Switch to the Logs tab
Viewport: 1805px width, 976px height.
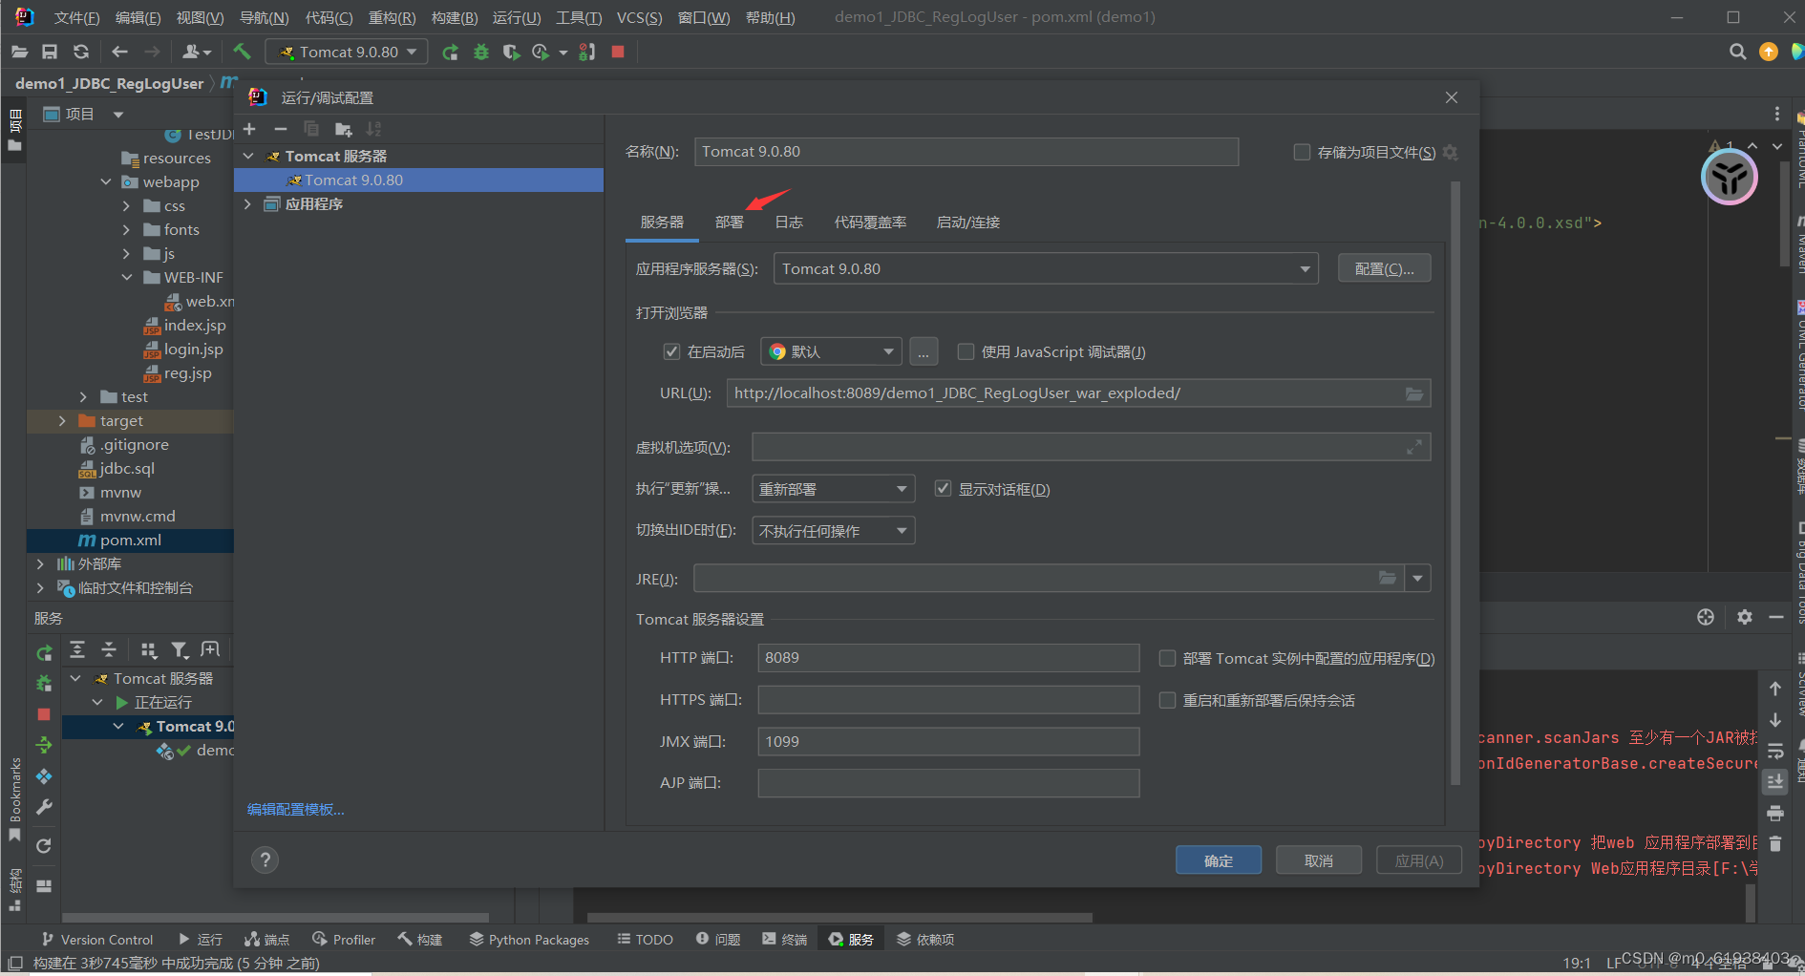tap(788, 222)
